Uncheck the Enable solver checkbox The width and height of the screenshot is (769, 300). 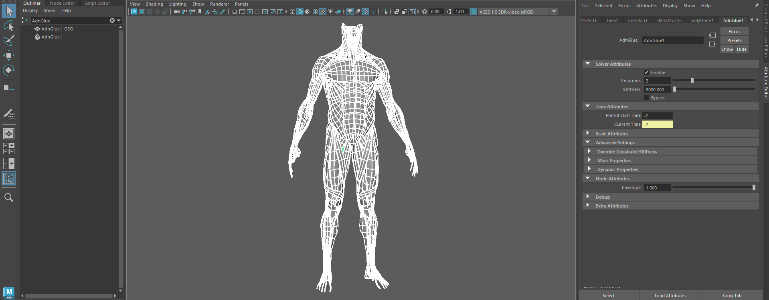646,72
